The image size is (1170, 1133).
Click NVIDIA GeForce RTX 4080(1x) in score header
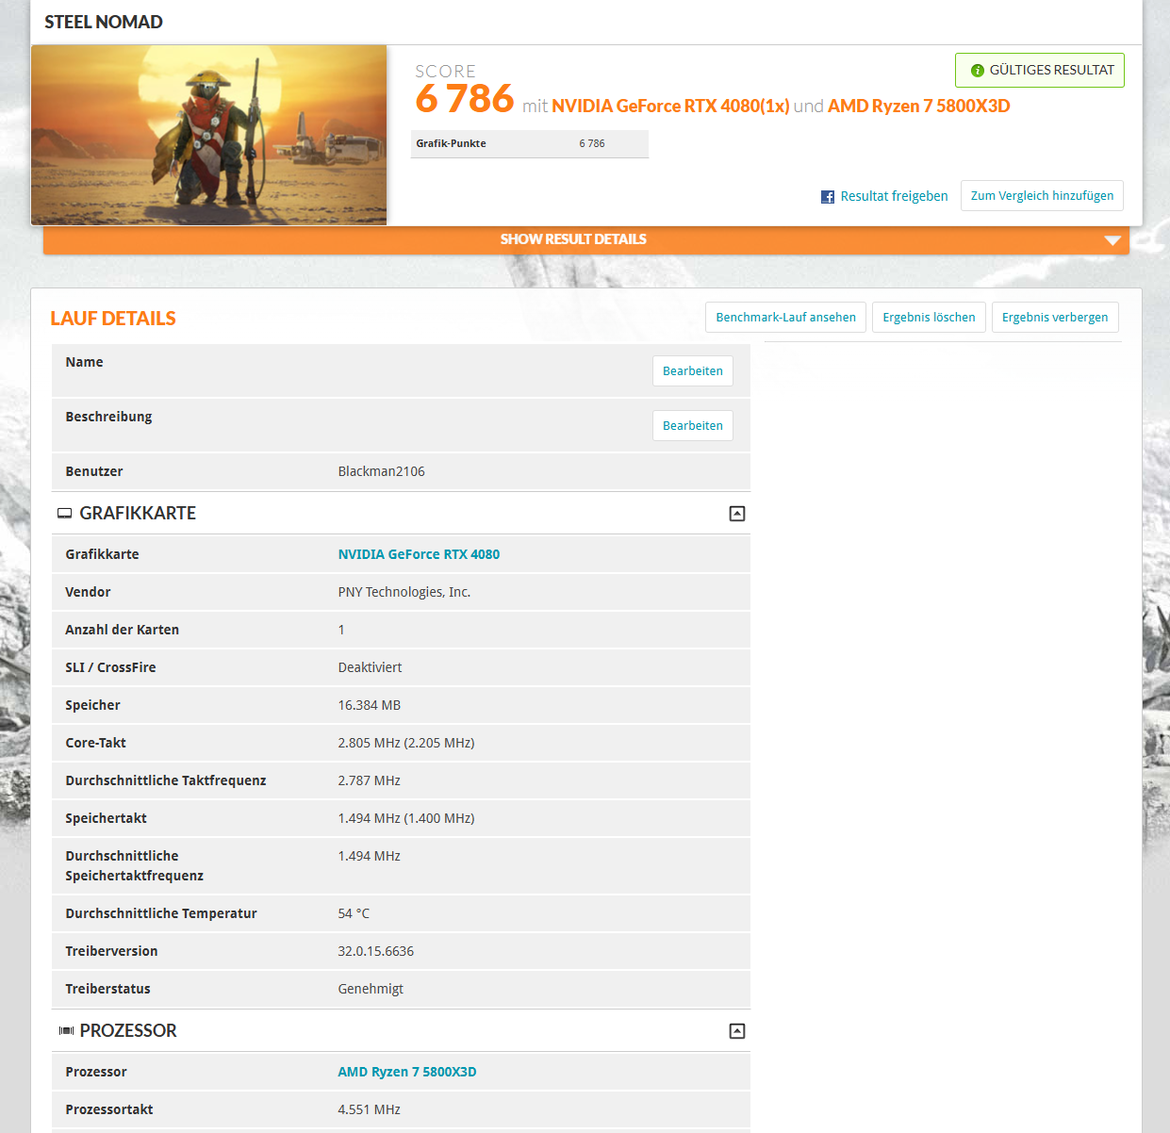[x=670, y=107]
